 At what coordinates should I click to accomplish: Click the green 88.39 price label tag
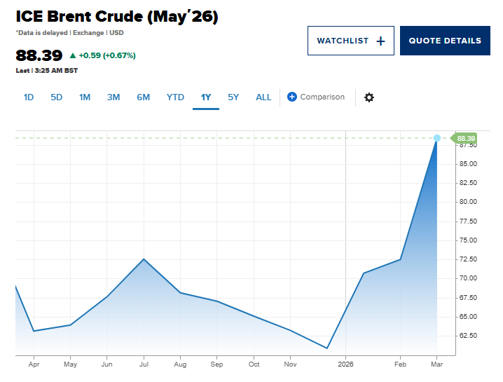464,138
